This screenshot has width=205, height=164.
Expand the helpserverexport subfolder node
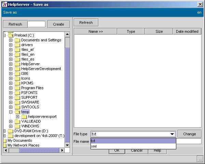(x=17, y=117)
